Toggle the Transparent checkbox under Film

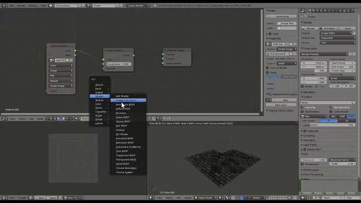click(x=302, y=164)
